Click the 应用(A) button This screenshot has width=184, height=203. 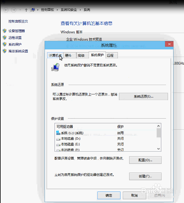(160, 195)
